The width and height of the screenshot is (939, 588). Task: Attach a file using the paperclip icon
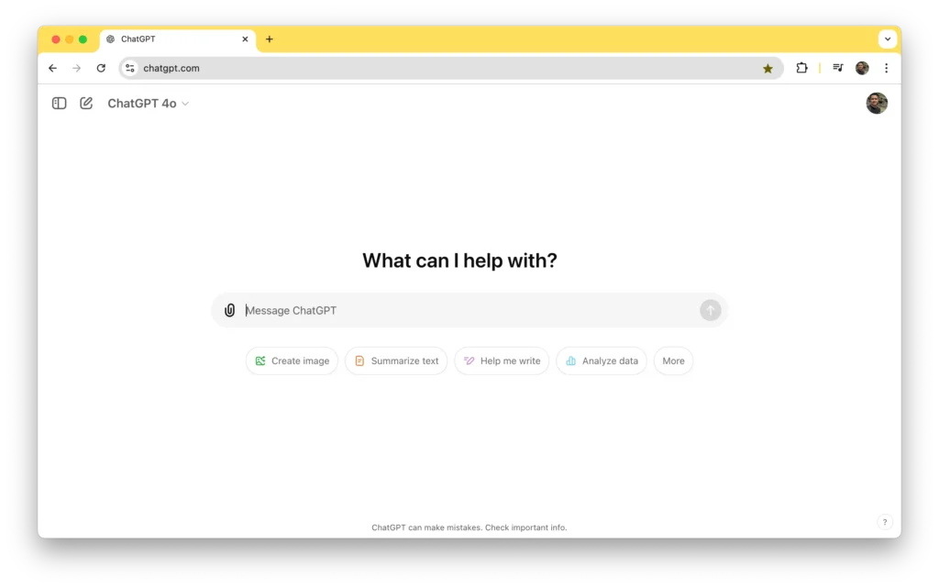pos(229,310)
